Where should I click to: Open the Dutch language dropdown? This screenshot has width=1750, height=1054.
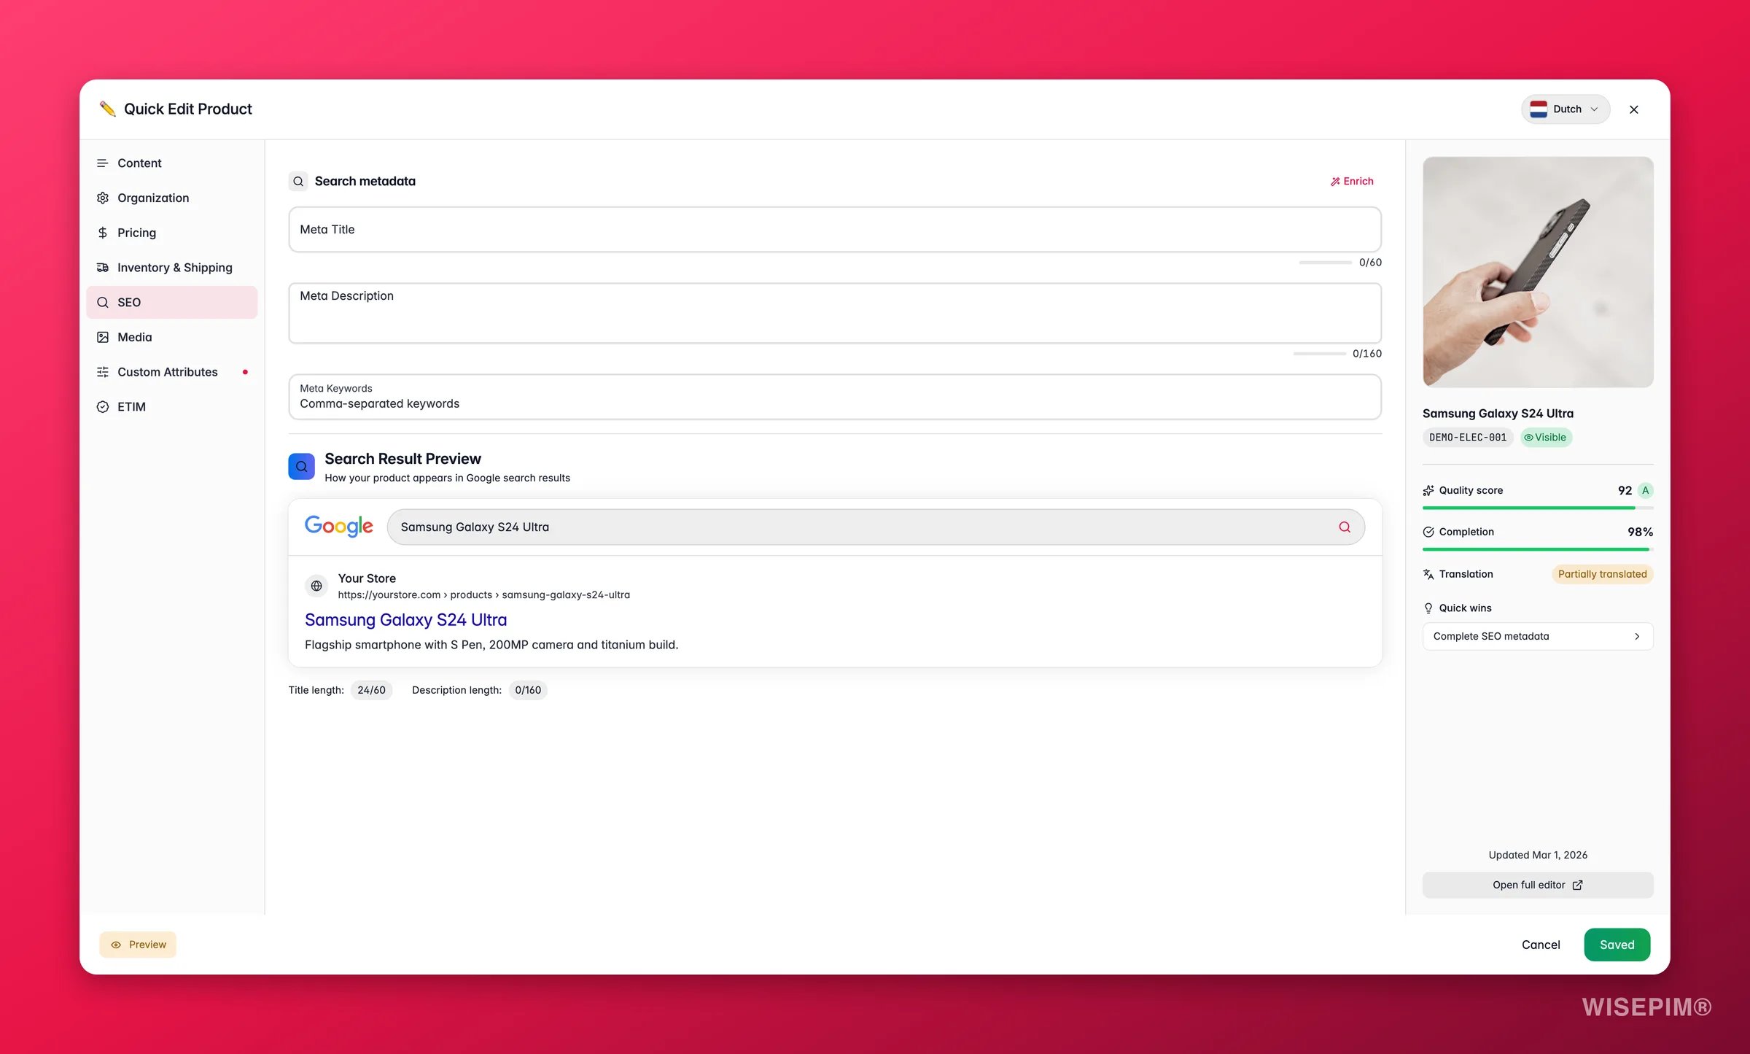1566,109
